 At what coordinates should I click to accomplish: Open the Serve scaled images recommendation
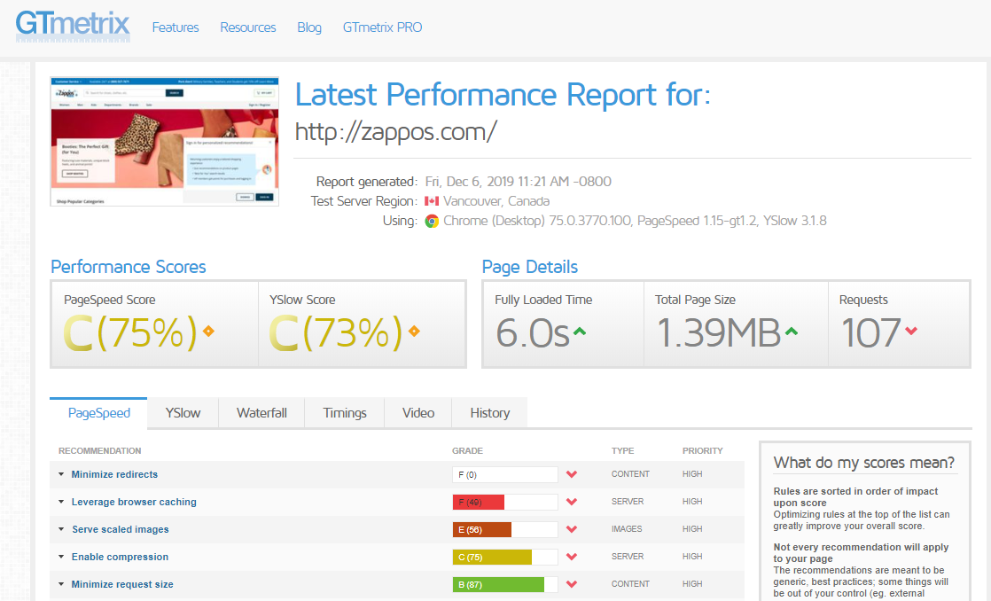(x=120, y=529)
